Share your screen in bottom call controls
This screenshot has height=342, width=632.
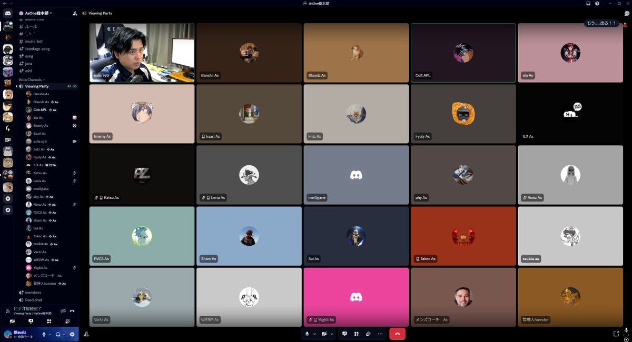tap(345, 334)
